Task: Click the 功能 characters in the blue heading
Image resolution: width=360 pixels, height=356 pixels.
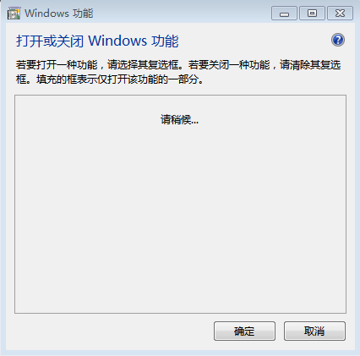Action: 166,41
